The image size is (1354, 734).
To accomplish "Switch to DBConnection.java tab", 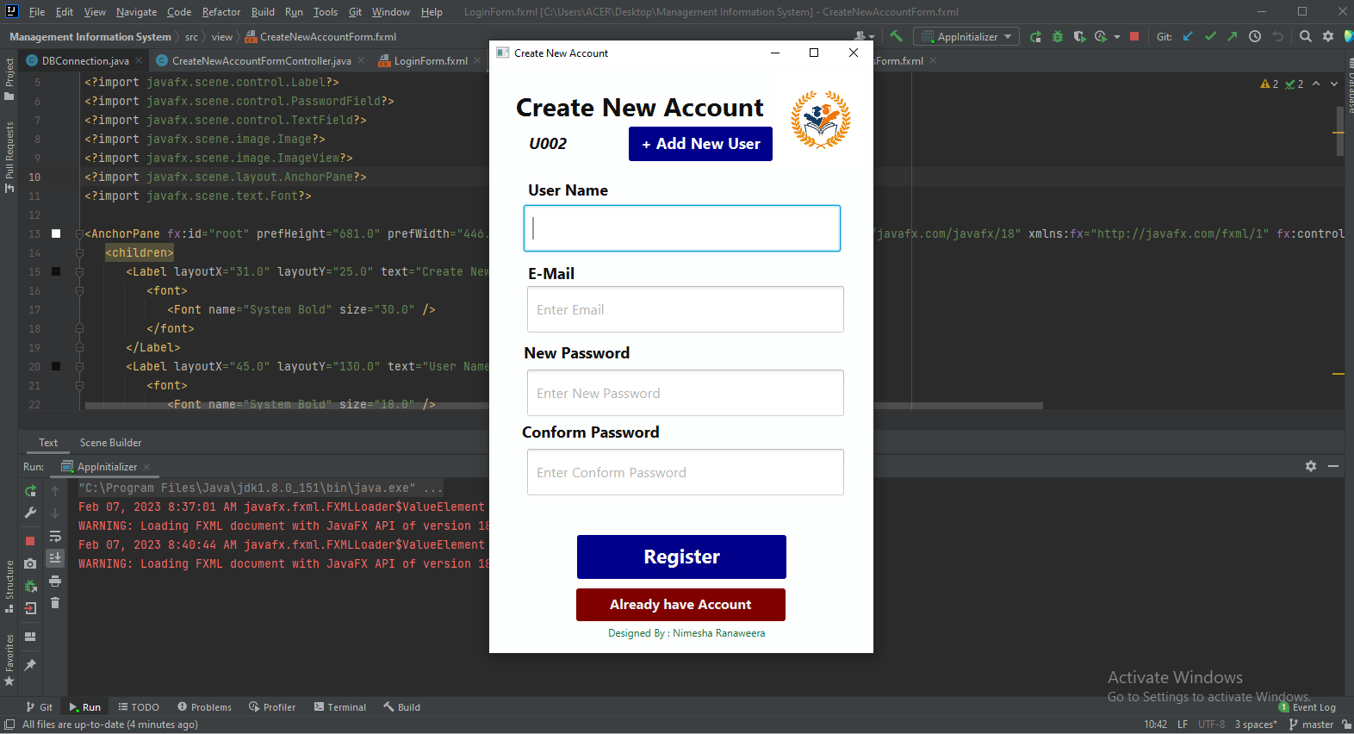I will click(84, 60).
